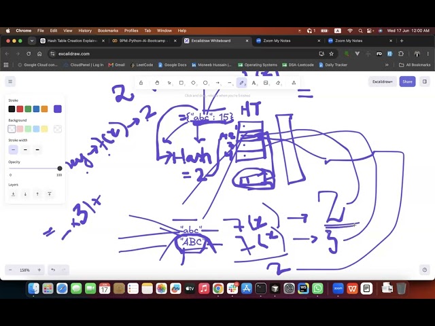Click the Opacity slider handle
Screen dimensions: 435x326
click(x=60, y=168)
